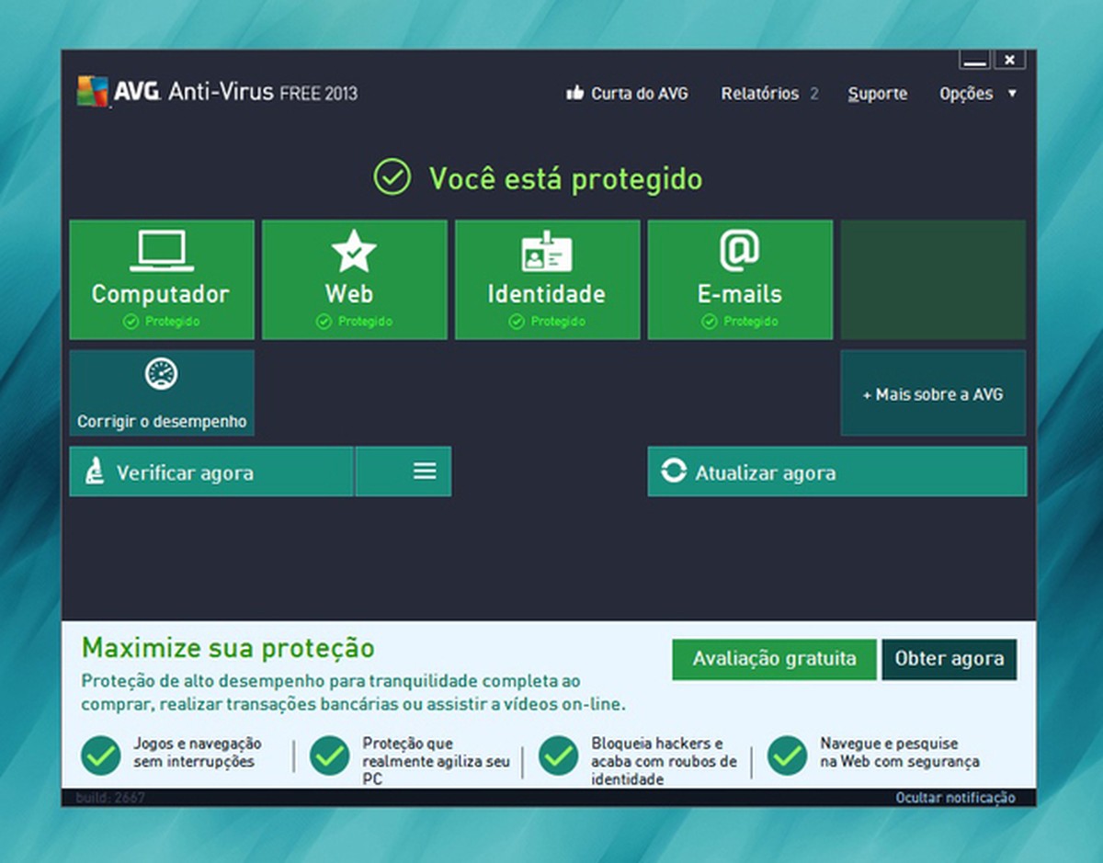This screenshot has width=1103, height=863.
Task: Click the Maximize sua proteção heading
Action: (228, 648)
